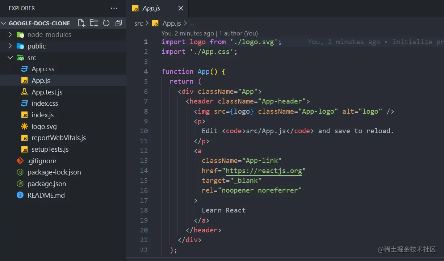
Task: Click the GitLens authorship annotation above line 1
Action: 209,33
